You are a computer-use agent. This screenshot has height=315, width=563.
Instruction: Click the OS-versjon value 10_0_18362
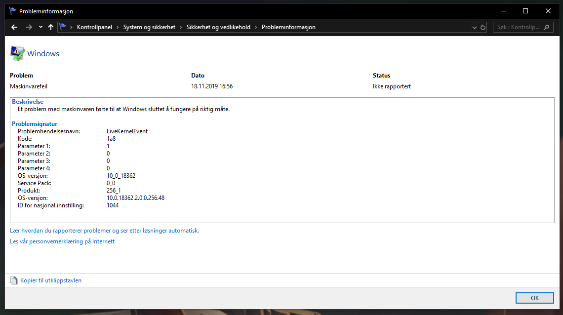click(x=121, y=176)
